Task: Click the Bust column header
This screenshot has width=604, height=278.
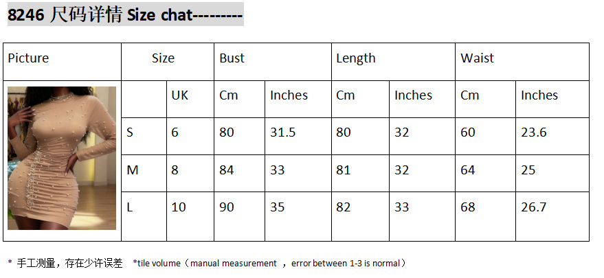Action: [x=232, y=58]
